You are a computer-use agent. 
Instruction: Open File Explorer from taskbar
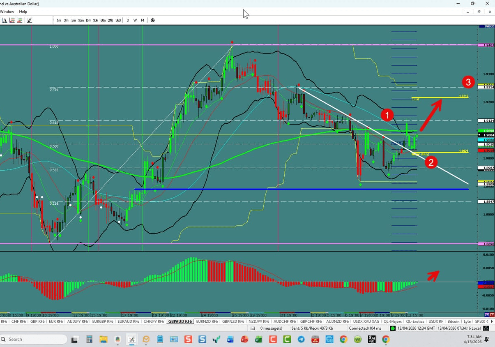point(103,340)
